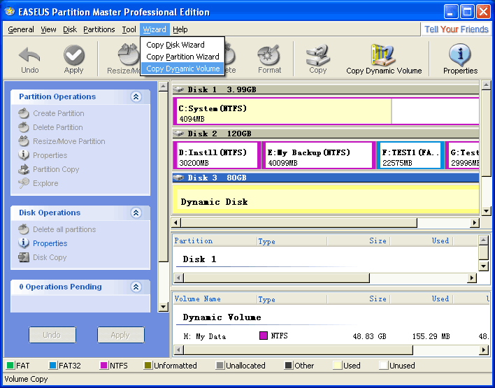Choose Copy Partition Wizard from the menu
The height and width of the screenshot is (388, 495).
[x=182, y=57]
